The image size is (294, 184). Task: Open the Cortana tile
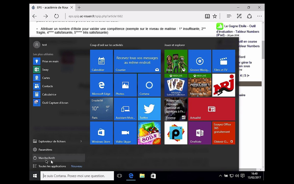point(149,85)
